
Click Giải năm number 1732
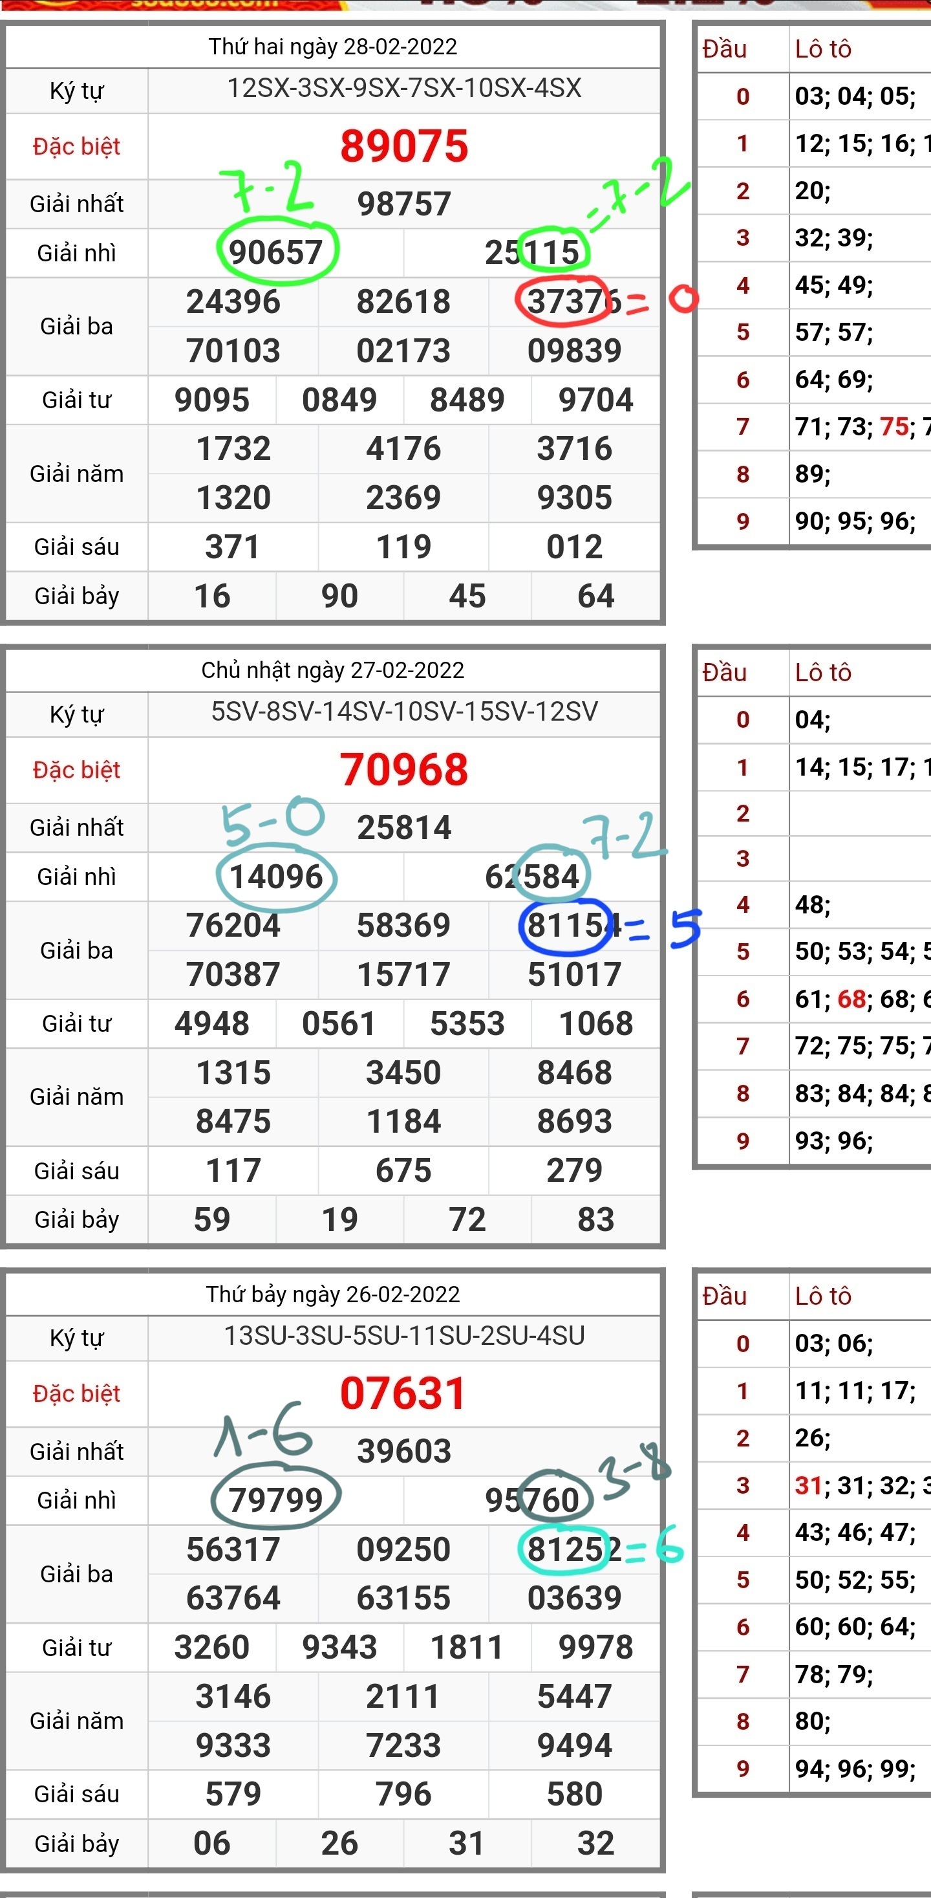[x=233, y=449]
